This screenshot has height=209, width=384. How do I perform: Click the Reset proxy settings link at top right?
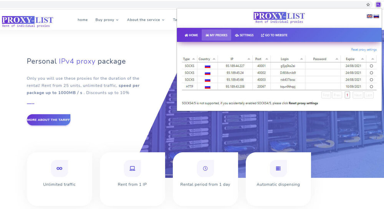coord(364,49)
